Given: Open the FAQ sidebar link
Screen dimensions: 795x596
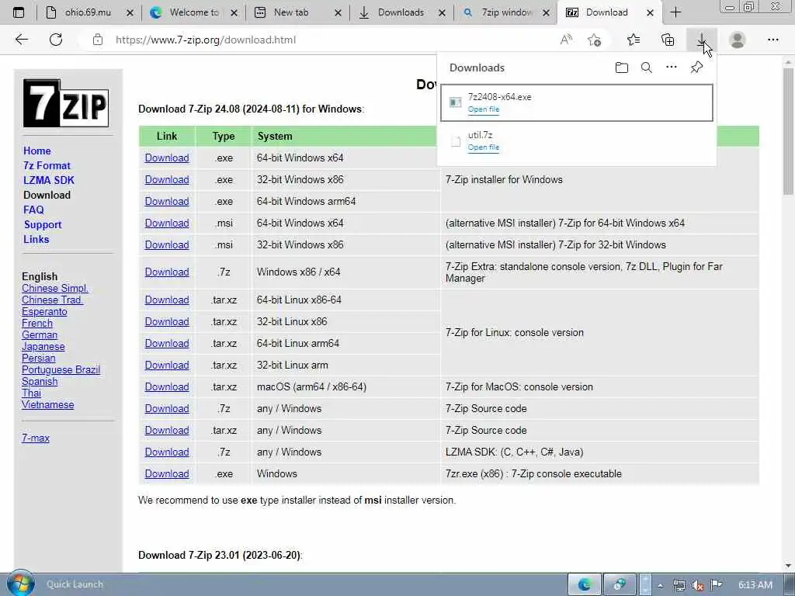Looking at the screenshot, I should tap(33, 210).
